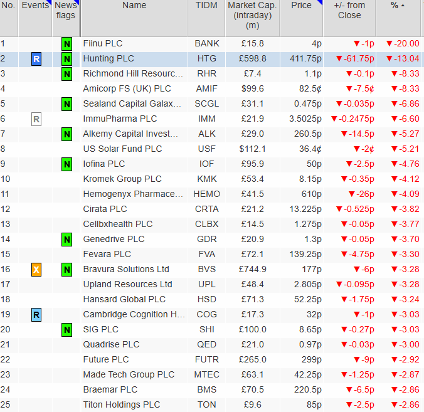The height and width of the screenshot is (412, 424).
Task: Select Braemar PLC name
Action: pos(110,389)
